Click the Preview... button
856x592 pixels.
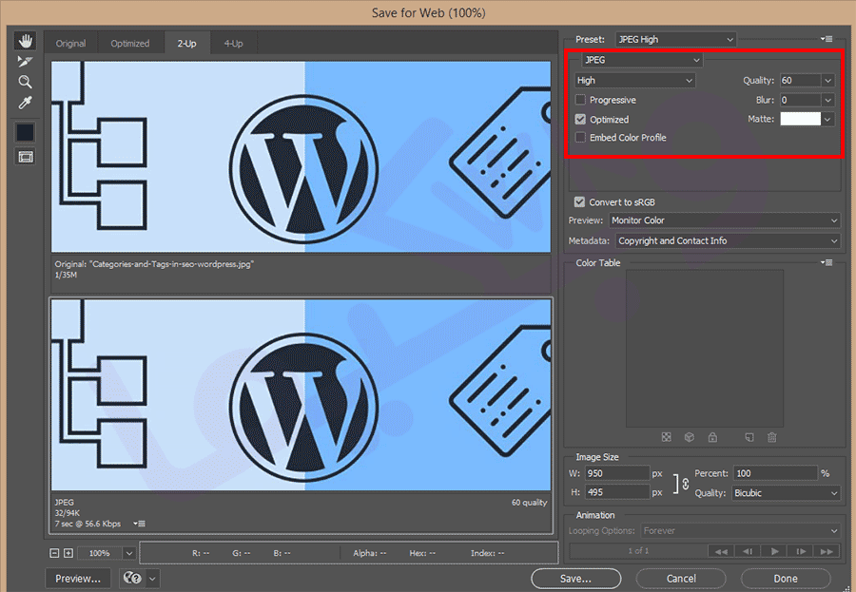78,579
